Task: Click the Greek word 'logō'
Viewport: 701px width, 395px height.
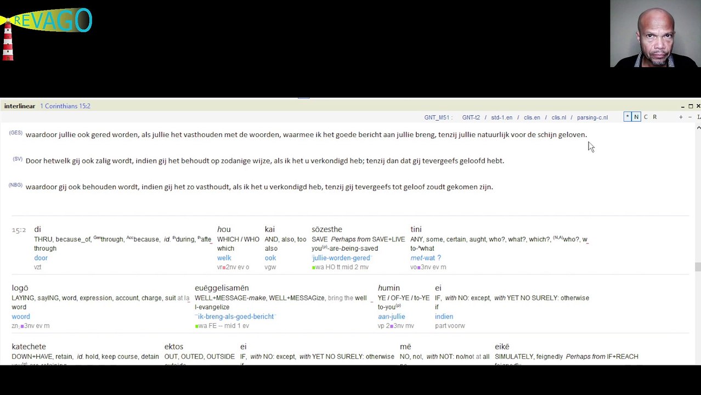Action: [x=20, y=288]
